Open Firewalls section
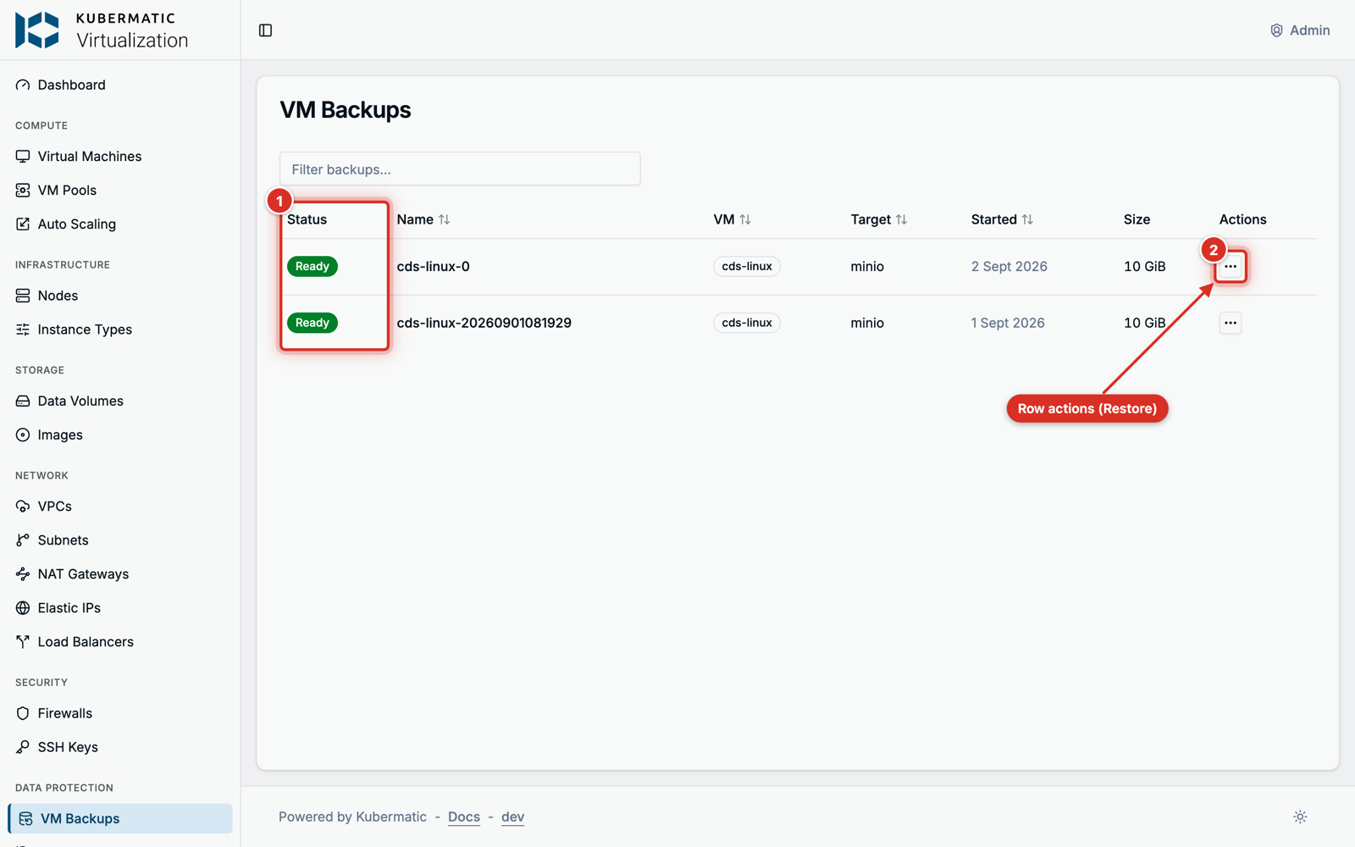1355x847 pixels. 119,713
